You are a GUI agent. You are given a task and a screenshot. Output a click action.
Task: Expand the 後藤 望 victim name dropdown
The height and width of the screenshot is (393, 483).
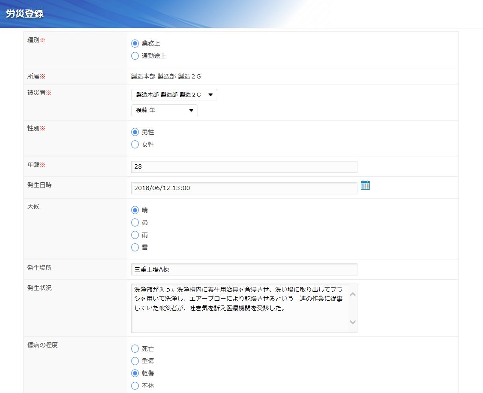[x=165, y=110]
